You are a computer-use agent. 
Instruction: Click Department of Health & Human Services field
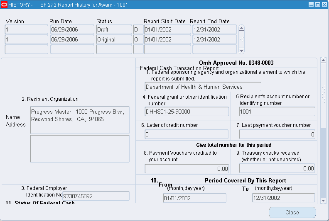click(203, 87)
